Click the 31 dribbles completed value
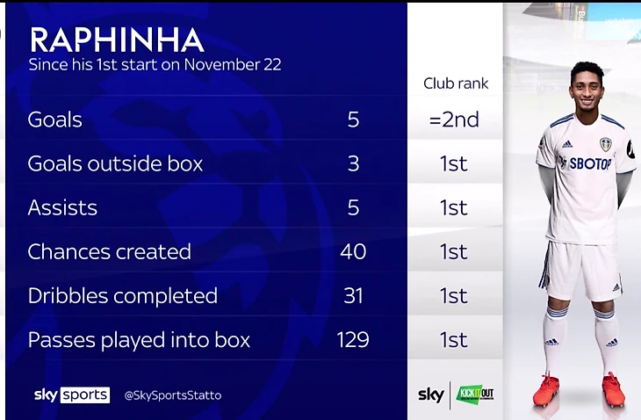This screenshot has height=420, width=641. [x=353, y=295]
